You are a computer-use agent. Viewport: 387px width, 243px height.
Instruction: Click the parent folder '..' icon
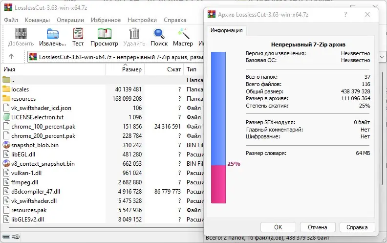[6, 80]
